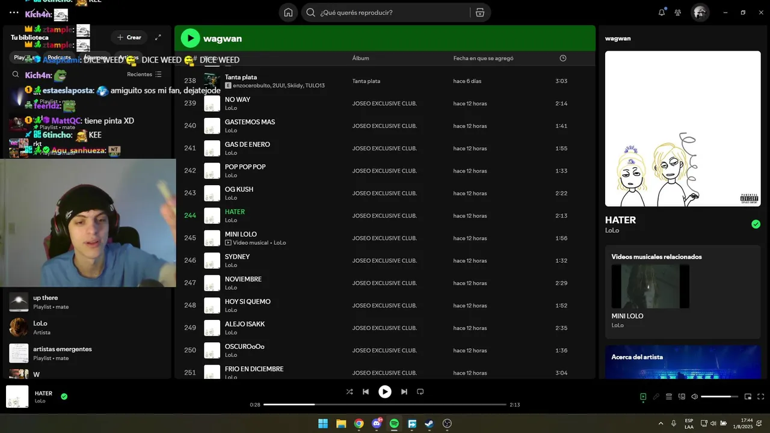This screenshot has width=770, height=433.
Task: Go to Spotify Home
Action: [x=288, y=13]
